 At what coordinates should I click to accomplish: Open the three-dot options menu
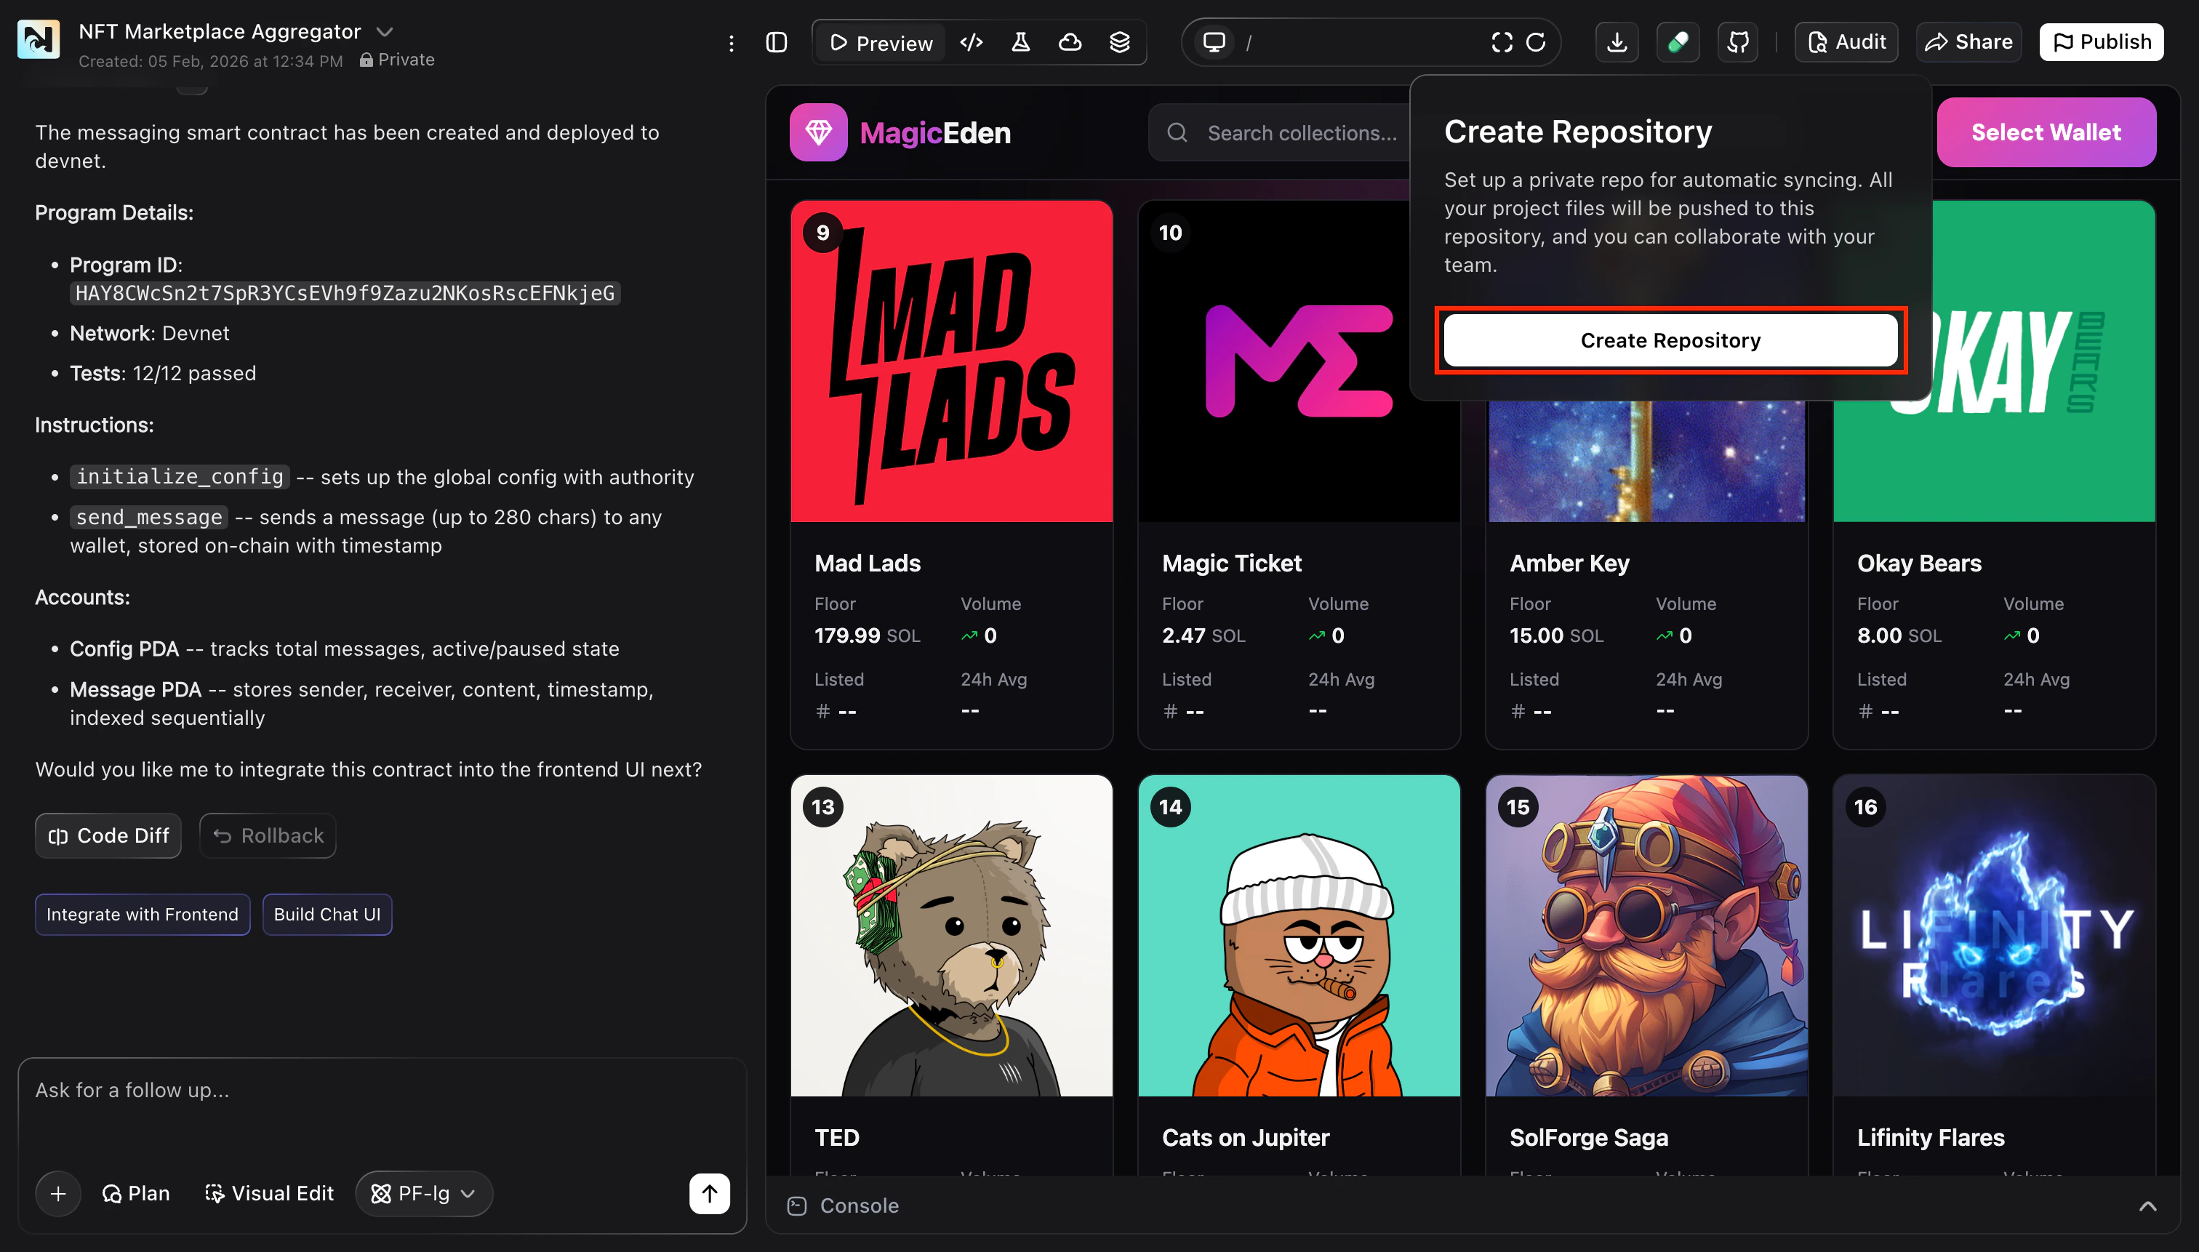[x=731, y=43]
